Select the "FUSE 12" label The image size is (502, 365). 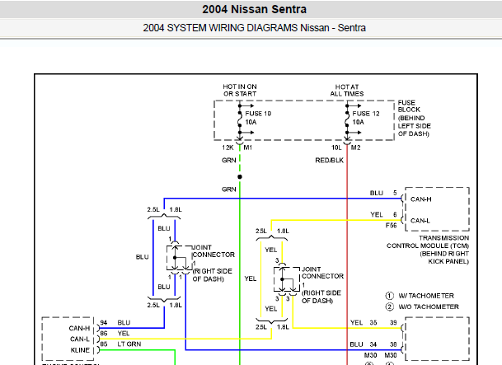pos(366,114)
